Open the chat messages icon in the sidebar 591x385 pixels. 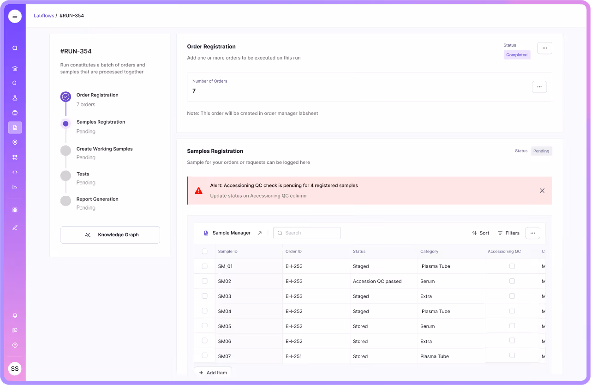(x=14, y=330)
